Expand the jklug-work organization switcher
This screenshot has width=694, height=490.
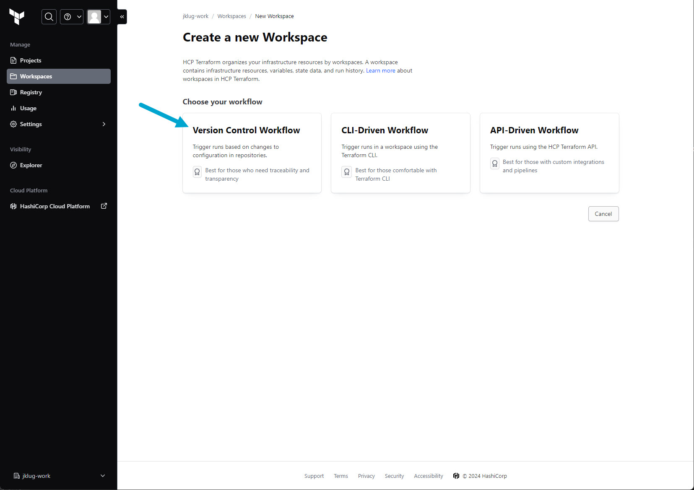click(x=102, y=476)
